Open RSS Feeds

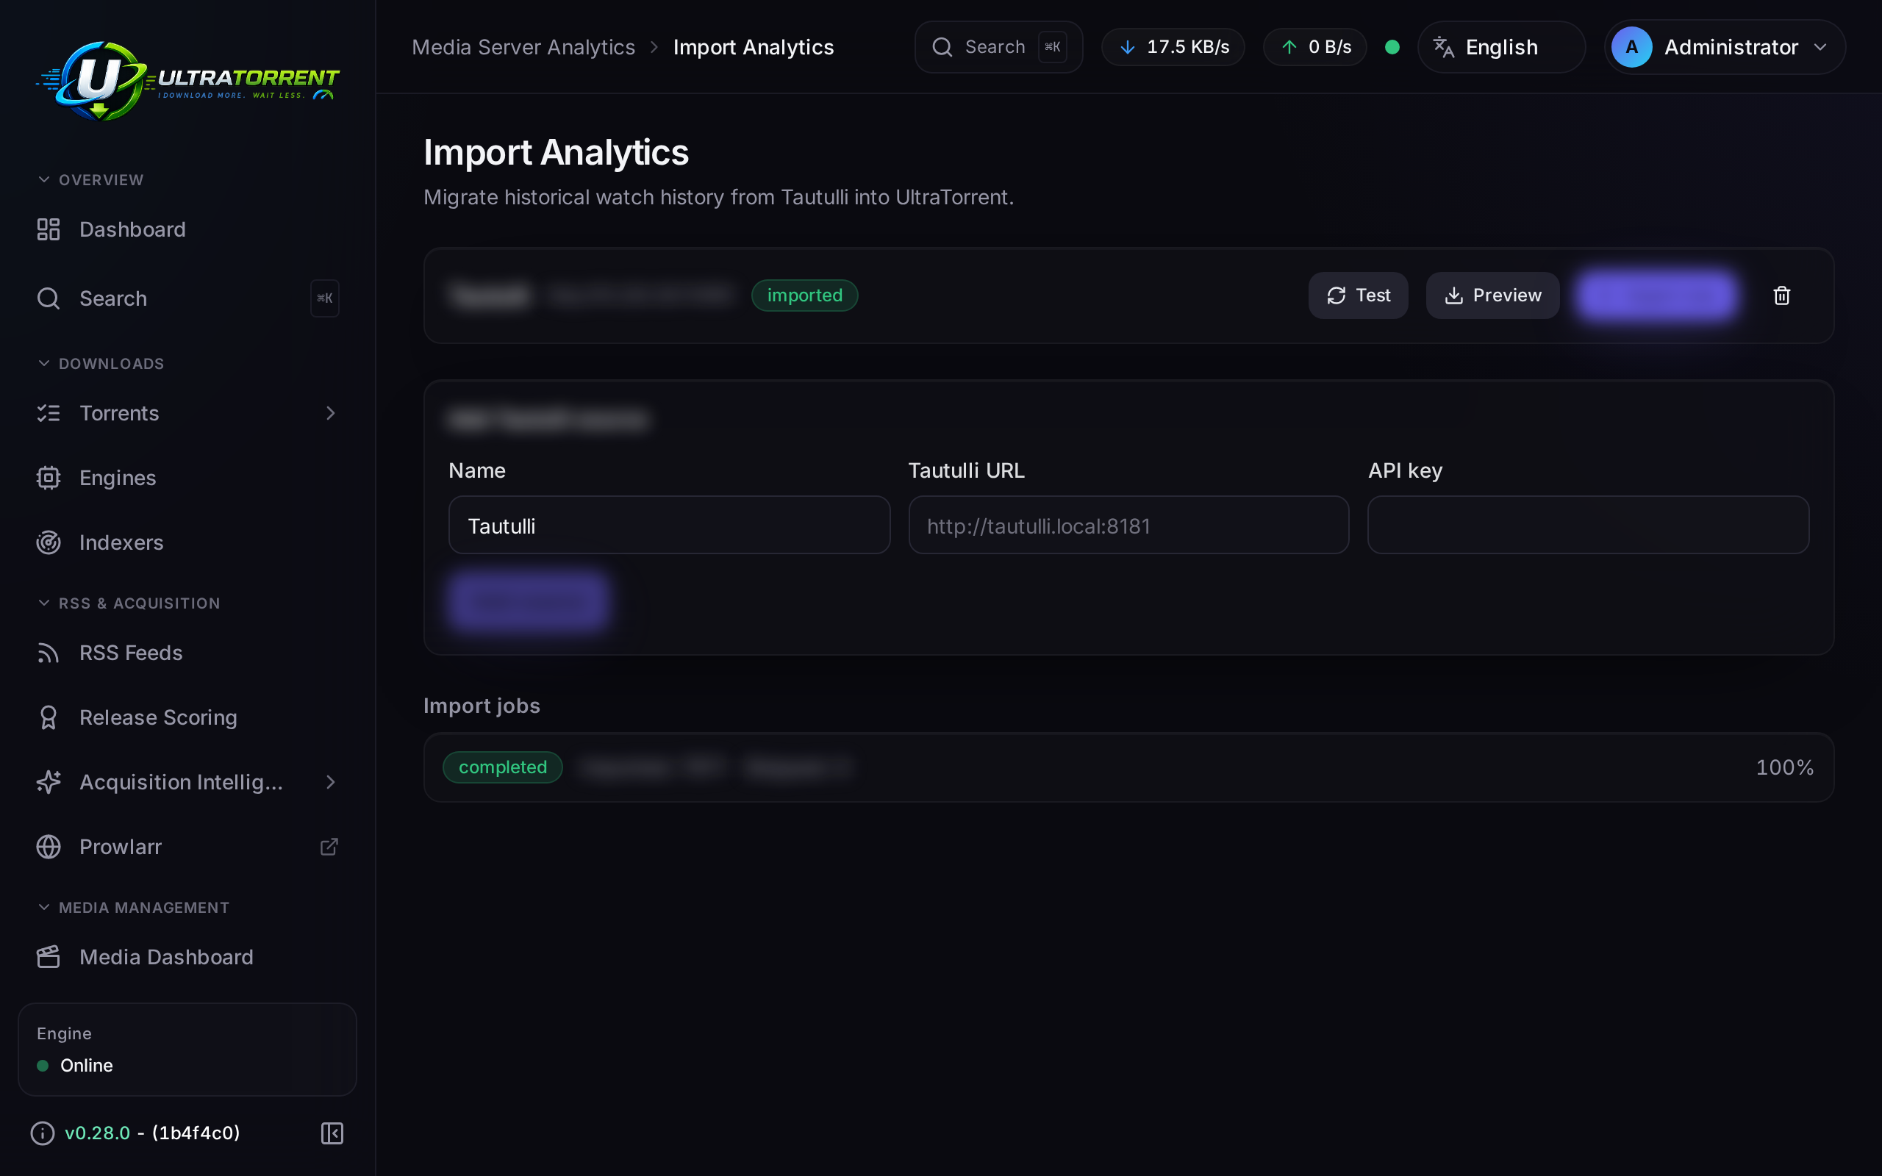[x=187, y=653]
